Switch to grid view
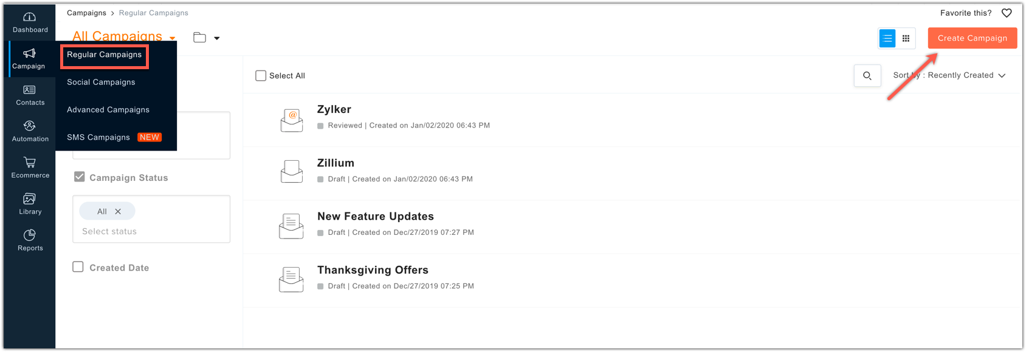Image resolution: width=1026 pixels, height=352 pixels. pyautogui.click(x=906, y=38)
